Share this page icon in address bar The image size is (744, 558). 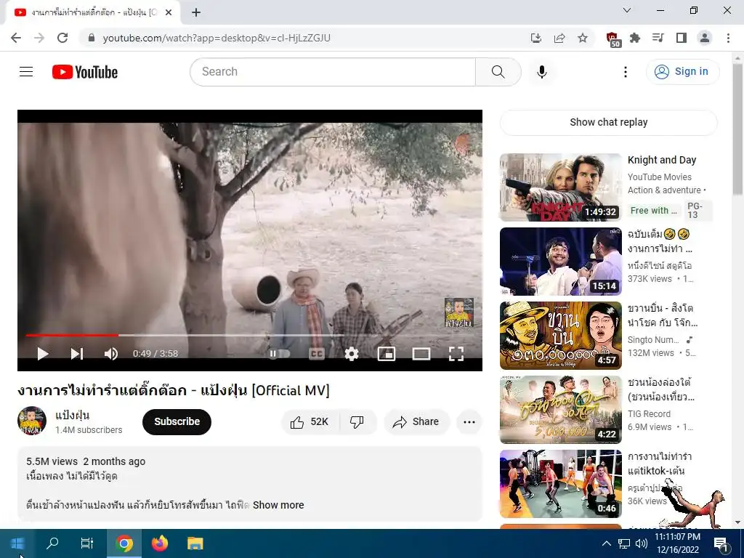click(x=559, y=38)
